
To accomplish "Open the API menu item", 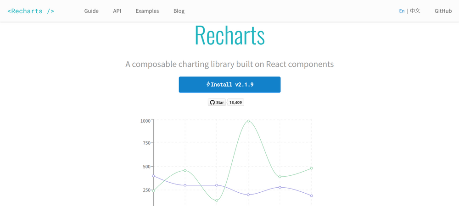I will (117, 11).
